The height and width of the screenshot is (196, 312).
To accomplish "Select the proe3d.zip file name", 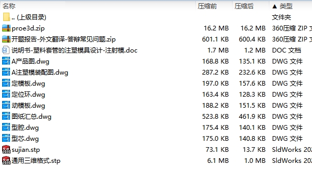I will pyautogui.click(x=28, y=28).
